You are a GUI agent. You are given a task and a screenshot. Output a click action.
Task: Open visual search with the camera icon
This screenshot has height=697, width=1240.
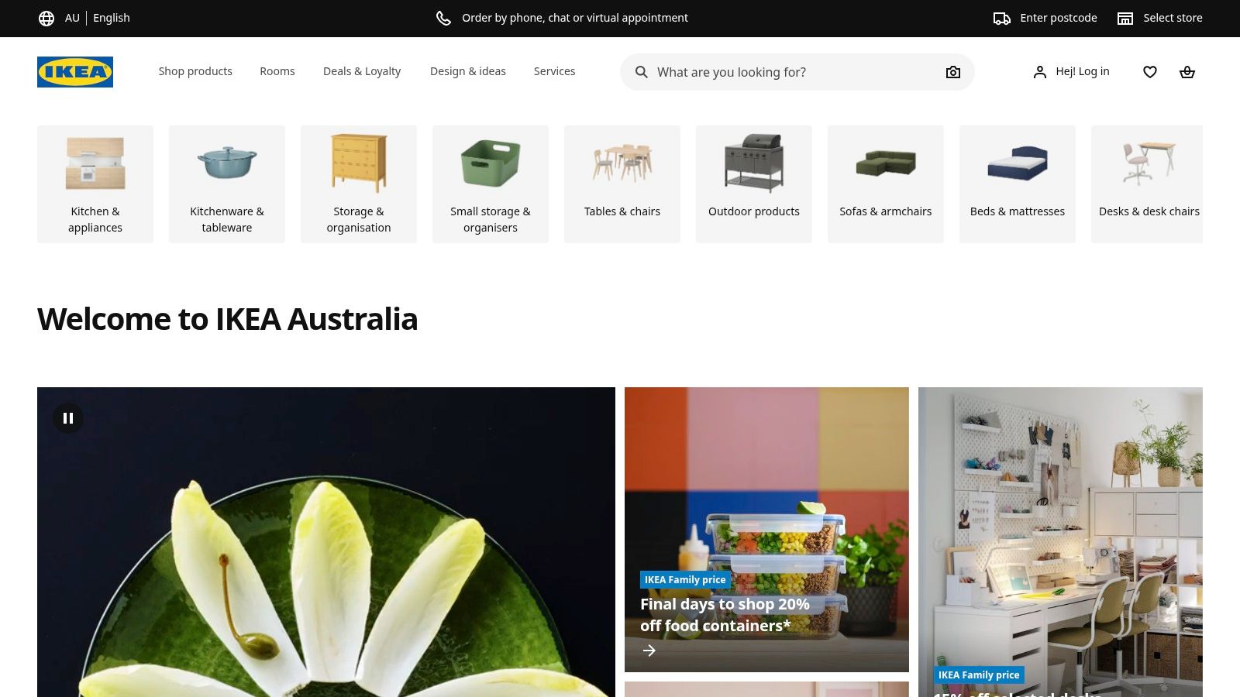coord(952,72)
